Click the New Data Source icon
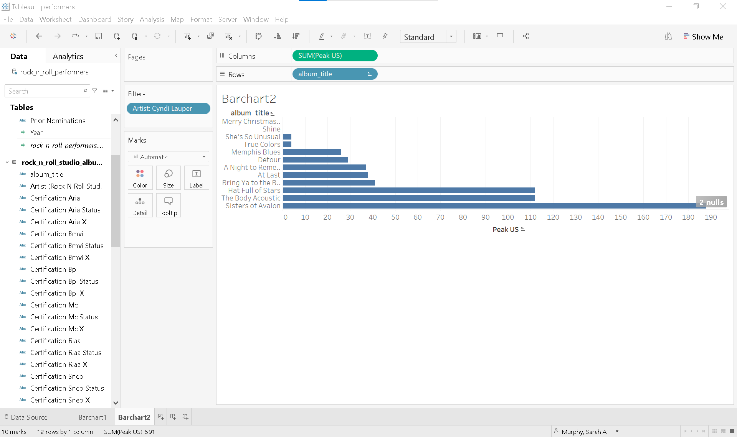This screenshot has height=437, width=737. pos(117,36)
